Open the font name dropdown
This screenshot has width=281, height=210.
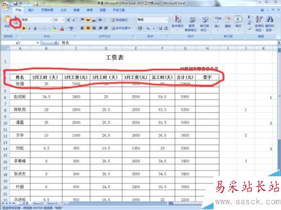tap(51, 20)
